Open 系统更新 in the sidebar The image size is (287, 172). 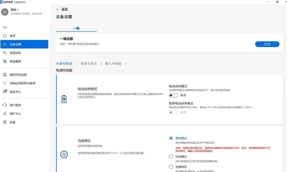(24, 61)
